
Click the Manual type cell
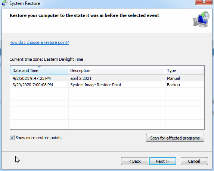point(173,78)
